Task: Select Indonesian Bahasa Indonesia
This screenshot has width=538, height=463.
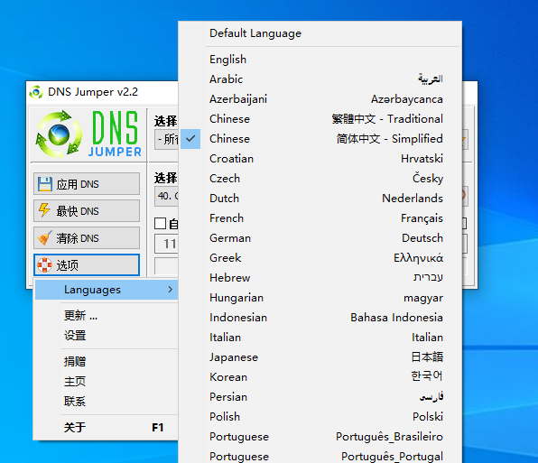Action: click(320, 318)
